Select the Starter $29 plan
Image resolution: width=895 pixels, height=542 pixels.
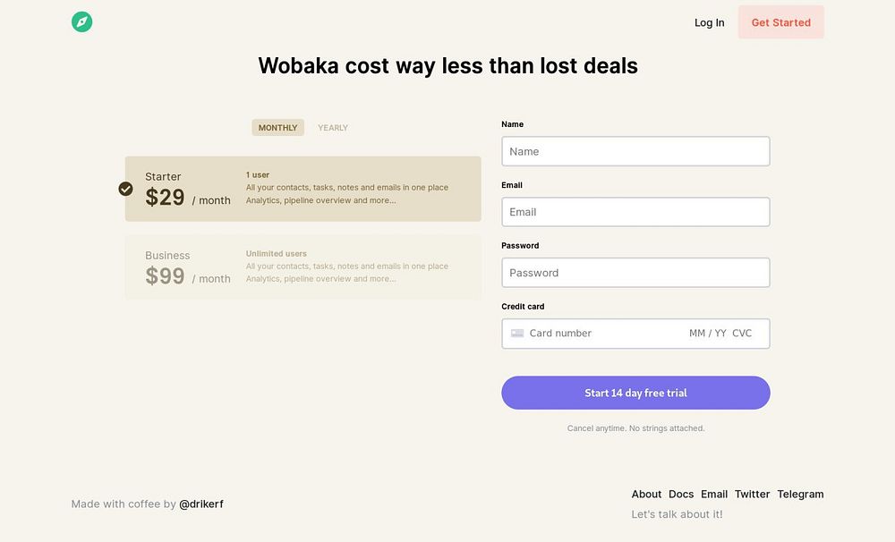click(x=303, y=189)
